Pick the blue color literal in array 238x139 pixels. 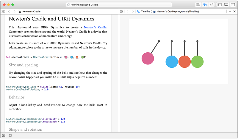(72, 57)
